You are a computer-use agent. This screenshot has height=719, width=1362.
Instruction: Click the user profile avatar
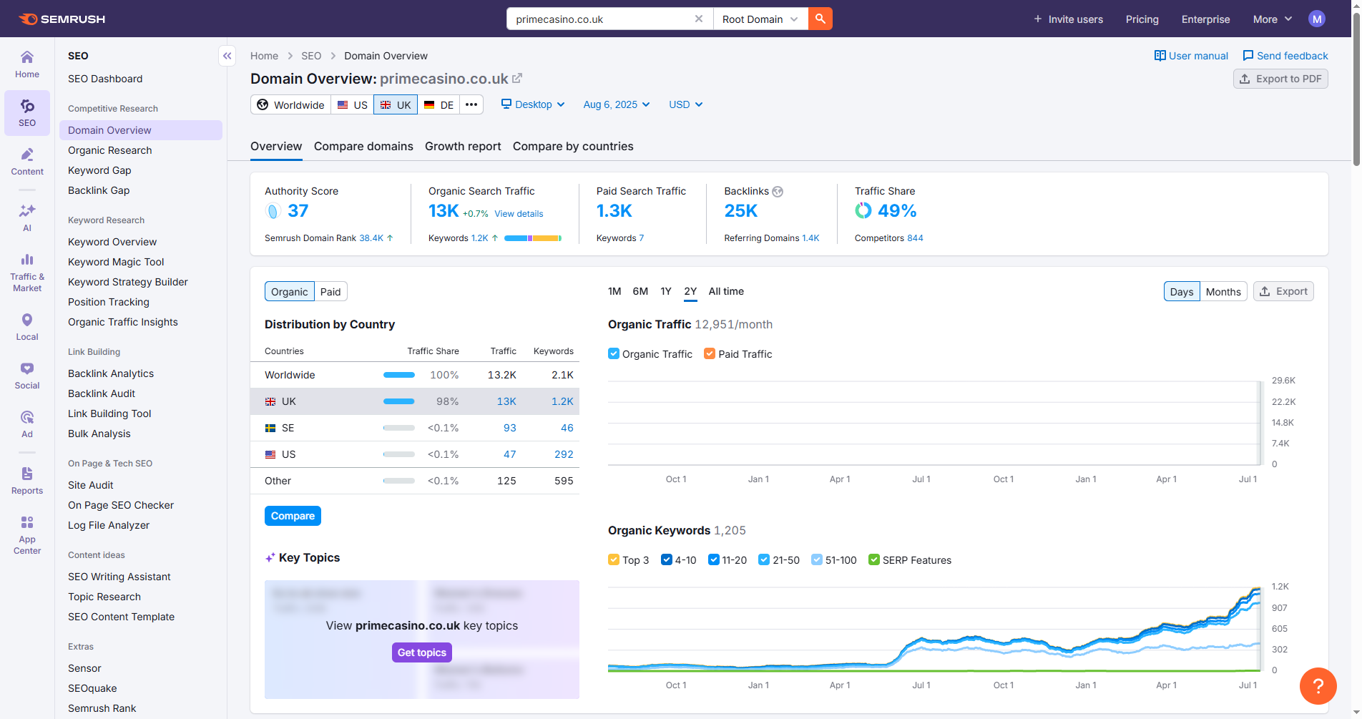[x=1316, y=19]
